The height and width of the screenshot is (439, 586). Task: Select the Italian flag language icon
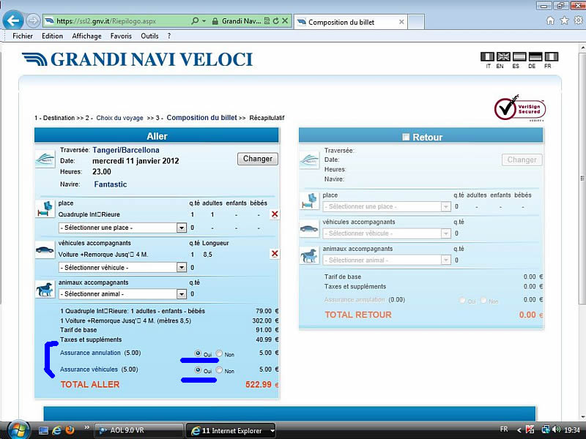point(487,56)
